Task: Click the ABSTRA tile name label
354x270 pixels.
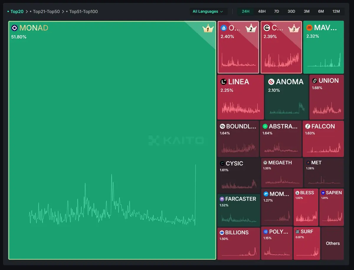Action: [283, 126]
